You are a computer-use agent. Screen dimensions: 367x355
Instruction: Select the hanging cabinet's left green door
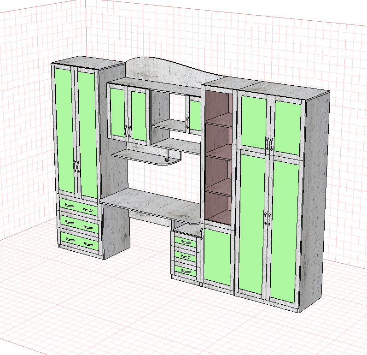(118, 112)
